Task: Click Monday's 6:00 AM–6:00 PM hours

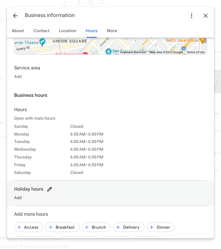Action: (x=87, y=134)
